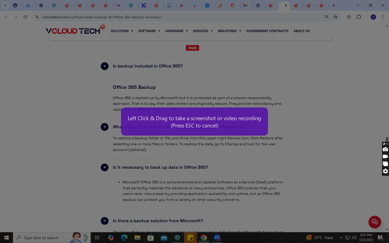Go to ABOUT US page
Screen dimensions: 389x243
pyautogui.click(x=301, y=31)
